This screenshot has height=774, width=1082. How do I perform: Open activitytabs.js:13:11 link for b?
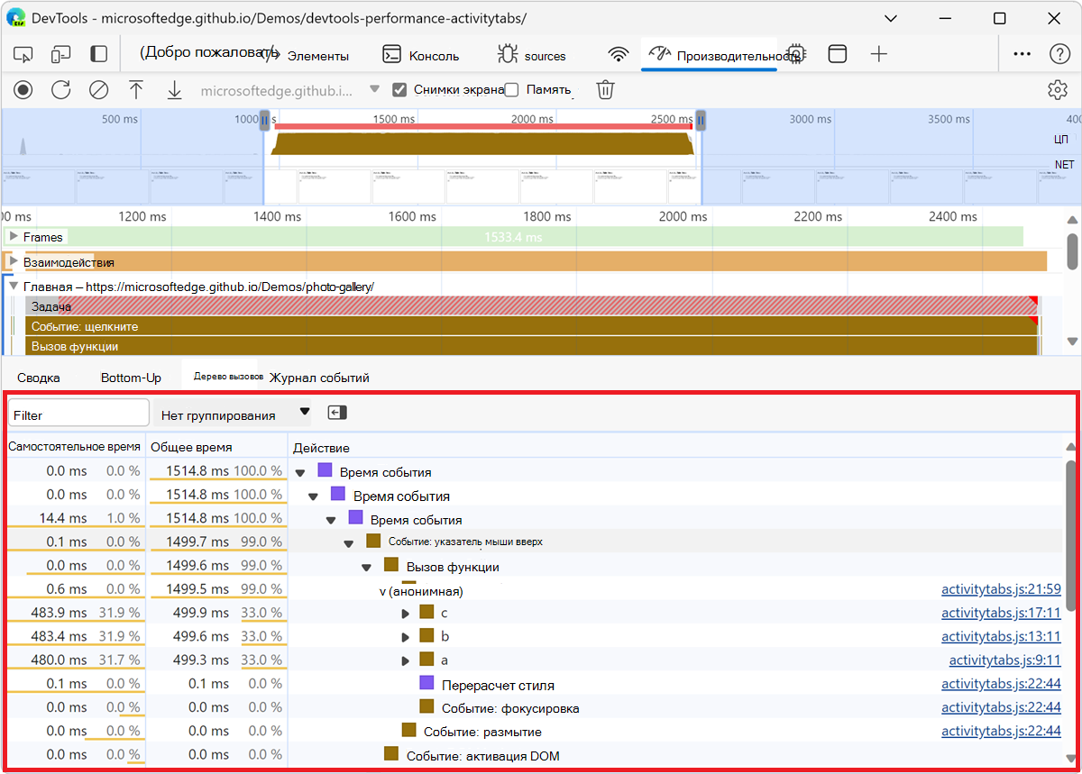(x=1001, y=637)
